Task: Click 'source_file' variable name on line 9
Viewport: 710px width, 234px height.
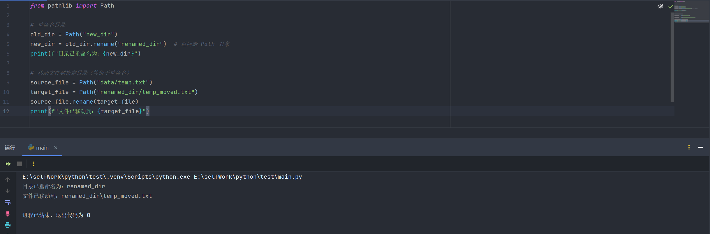Action: [50, 82]
